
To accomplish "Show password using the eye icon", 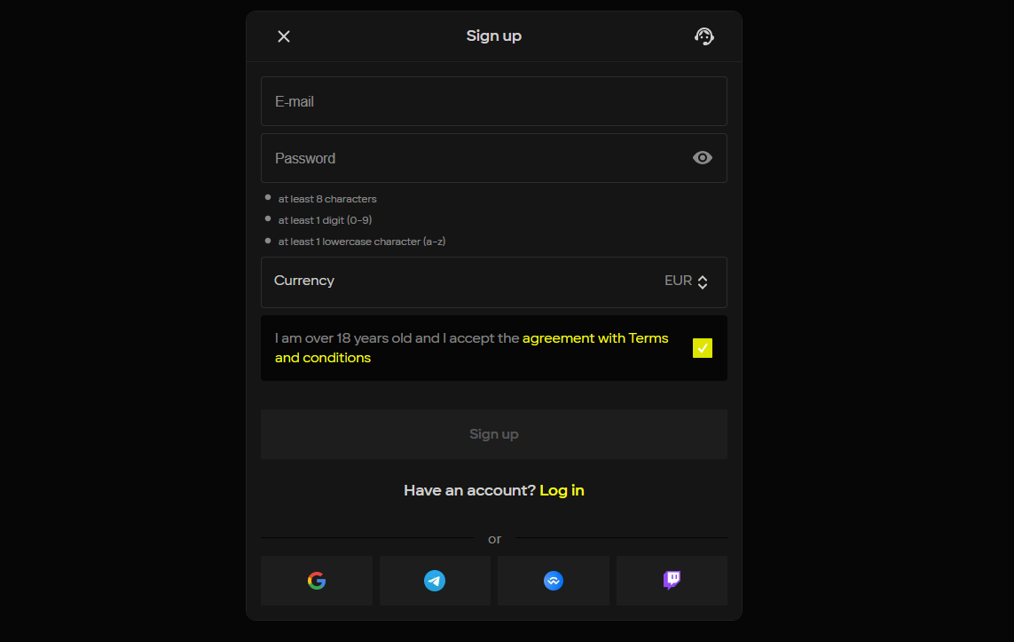I will [702, 158].
